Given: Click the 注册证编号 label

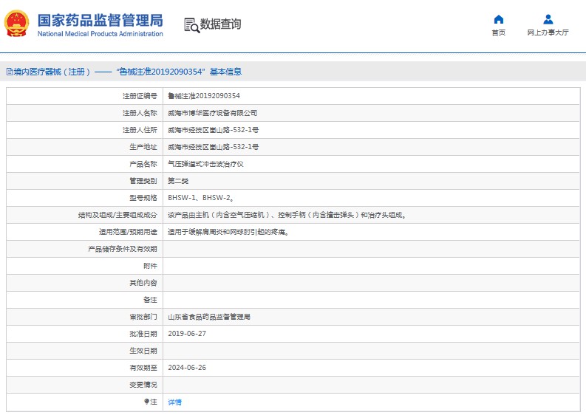Looking at the screenshot, I should tap(140, 96).
